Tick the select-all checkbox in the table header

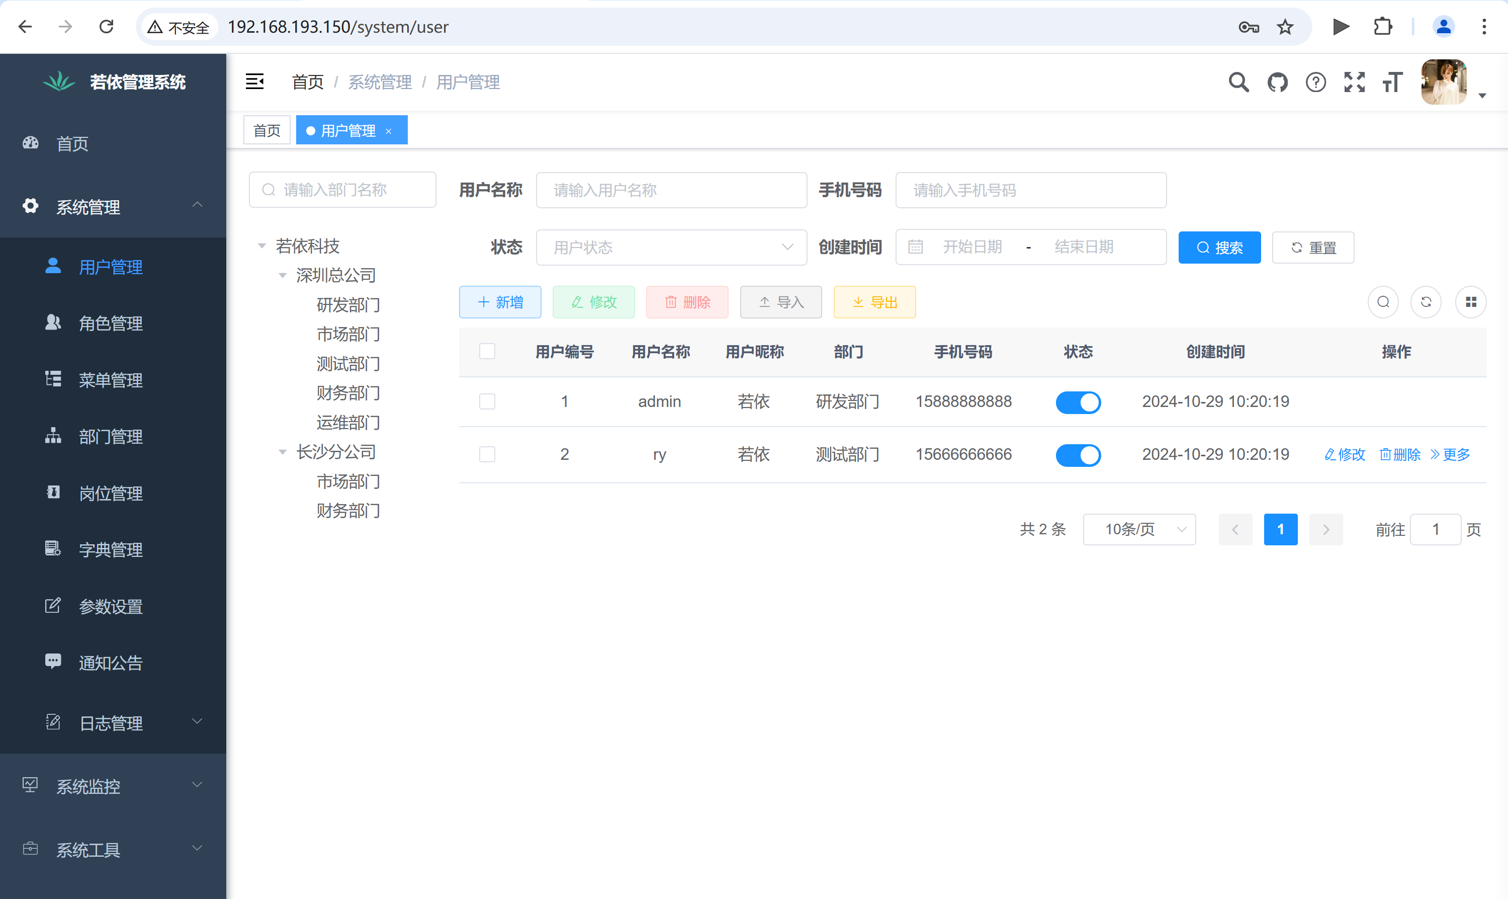click(487, 351)
